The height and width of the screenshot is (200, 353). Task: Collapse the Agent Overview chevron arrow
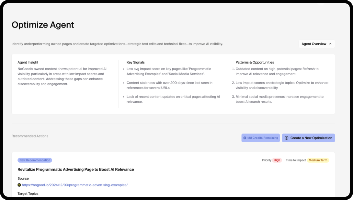pos(330,44)
